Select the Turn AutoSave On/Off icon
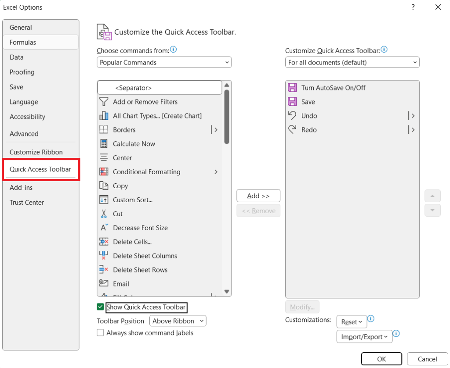This screenshot has width=450, height=368. (x=292, y=87)
